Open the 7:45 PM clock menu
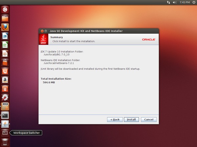Viewport: 197px width, 147px height. point(185,2)
